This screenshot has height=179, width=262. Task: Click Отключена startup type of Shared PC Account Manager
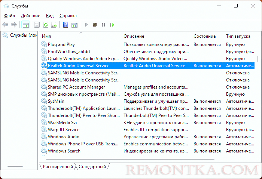pos(238,87)
